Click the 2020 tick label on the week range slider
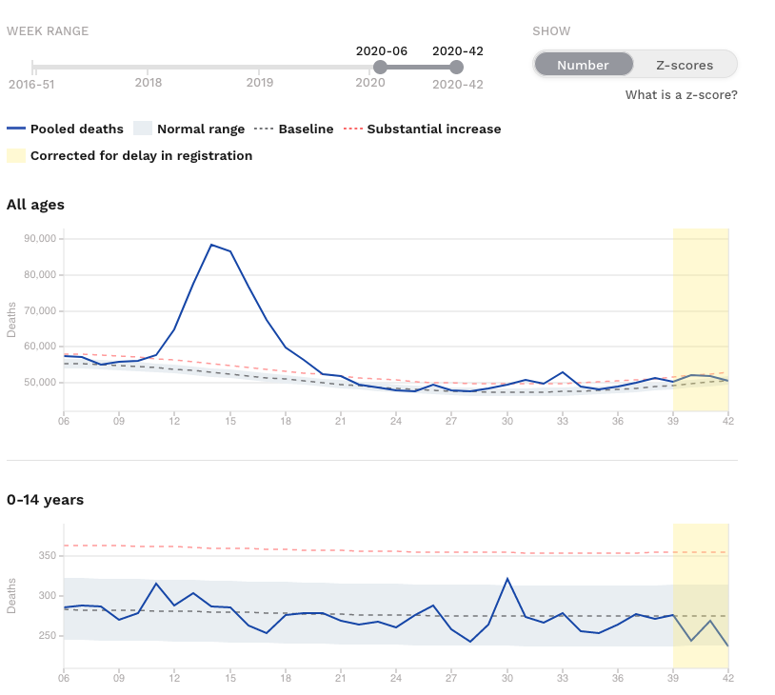Screen dimensions: 775x695 (370, 83)
